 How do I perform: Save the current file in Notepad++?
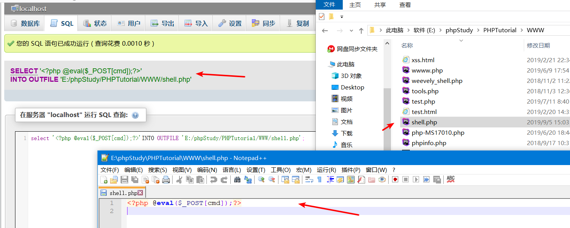(124, 180)
